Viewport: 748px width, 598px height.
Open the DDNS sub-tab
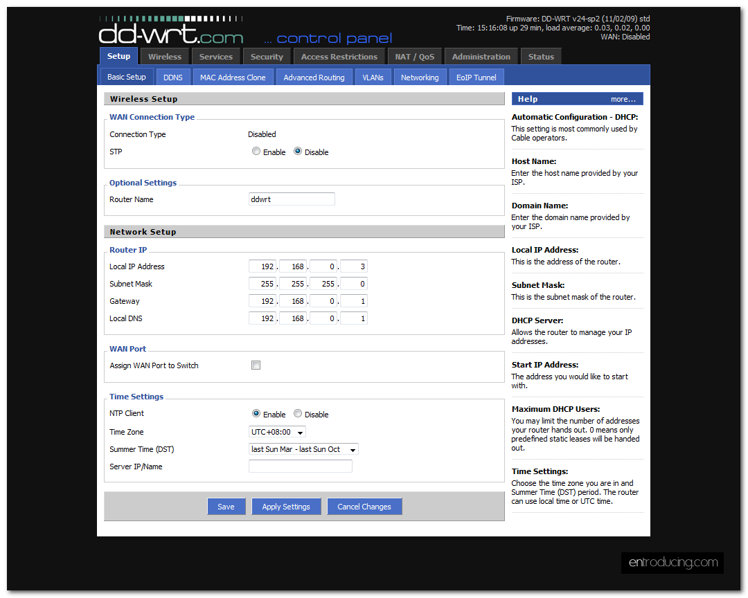[172, 78]
